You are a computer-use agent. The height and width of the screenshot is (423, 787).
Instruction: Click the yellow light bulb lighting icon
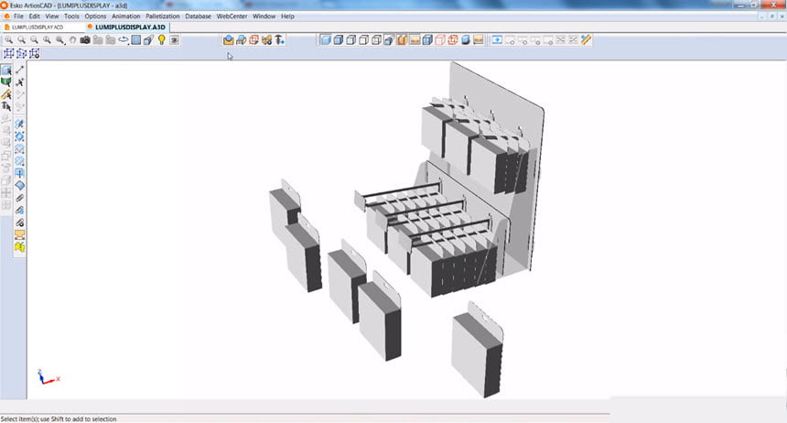162,39
